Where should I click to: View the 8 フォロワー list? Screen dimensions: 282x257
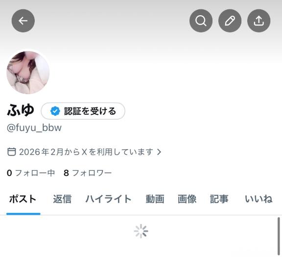88,173
